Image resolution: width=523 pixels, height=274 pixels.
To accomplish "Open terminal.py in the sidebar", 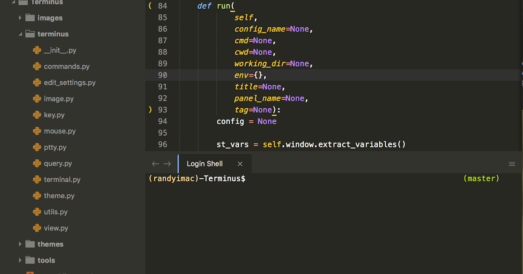I will click(x=62, y=180).
